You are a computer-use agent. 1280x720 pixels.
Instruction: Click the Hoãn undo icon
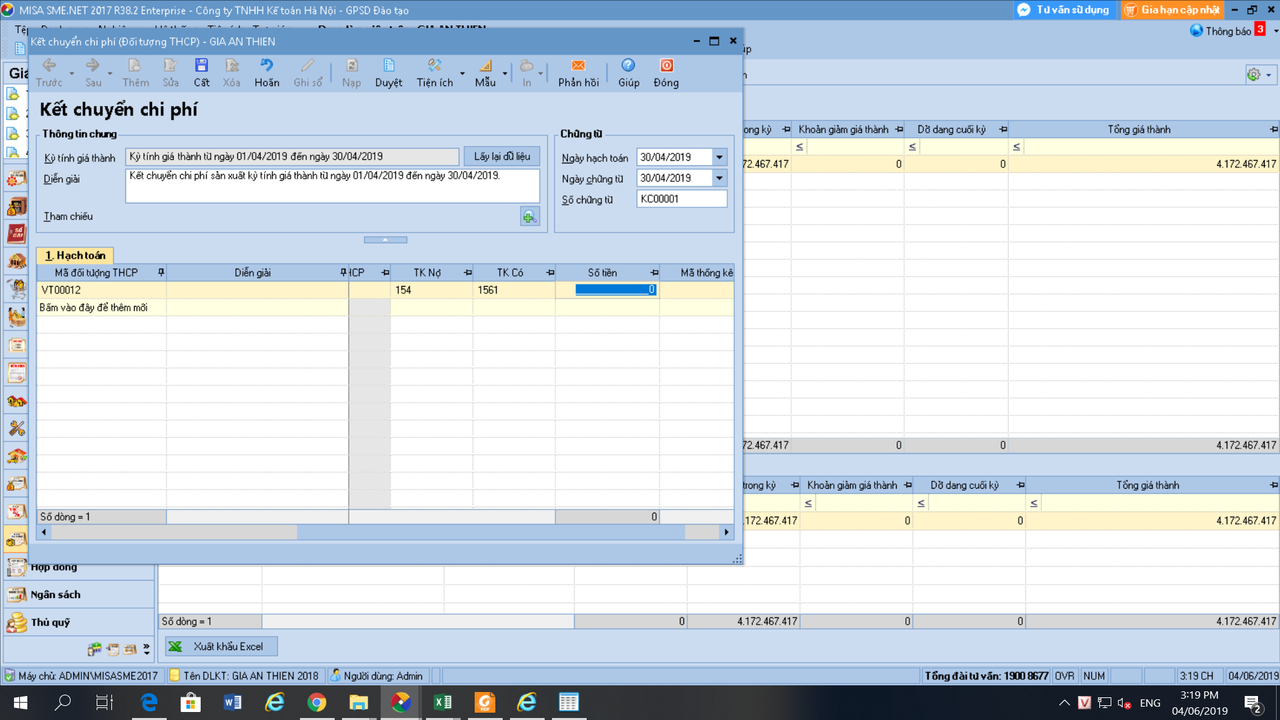(267, 66)
